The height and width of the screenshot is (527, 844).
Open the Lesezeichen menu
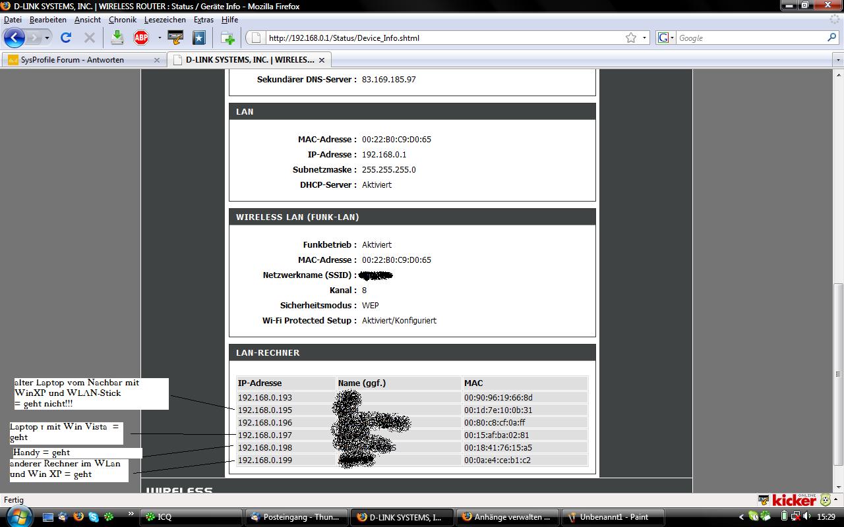(x=165, y=20)
